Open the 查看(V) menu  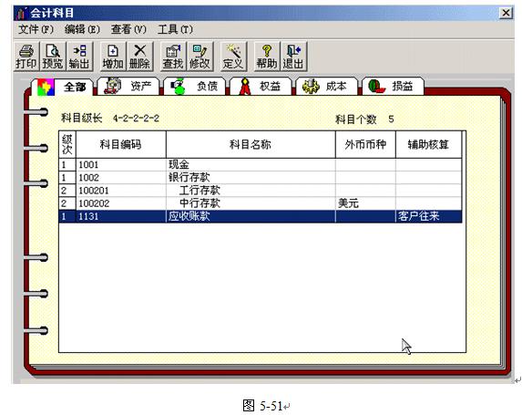pyautogui.click(x=128, y=29)
